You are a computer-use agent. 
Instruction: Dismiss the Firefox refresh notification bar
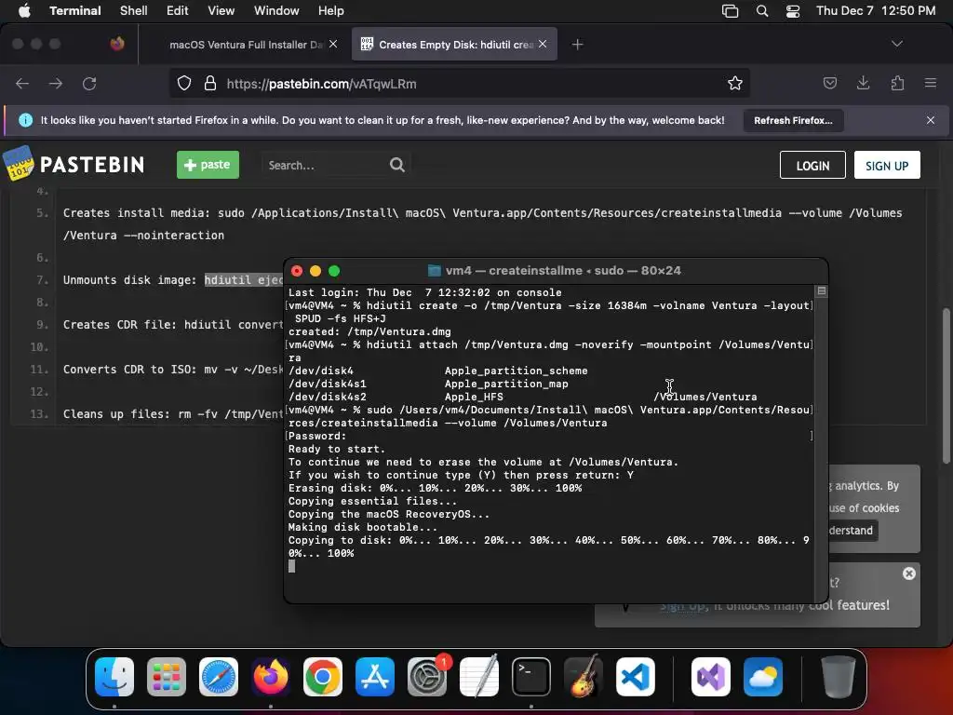pyautogui.click(x=931, y=120)
